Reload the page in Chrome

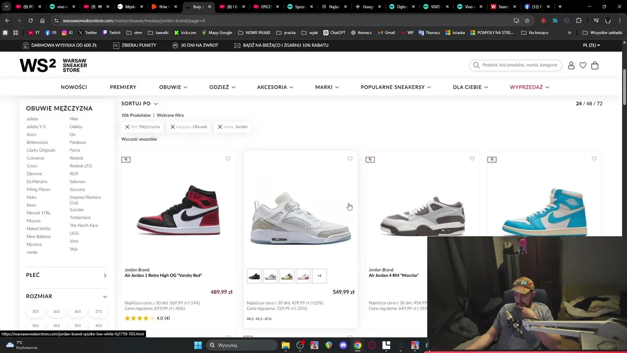tap(30, 21)
